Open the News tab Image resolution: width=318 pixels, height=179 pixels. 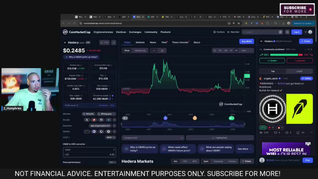(153, 42)
